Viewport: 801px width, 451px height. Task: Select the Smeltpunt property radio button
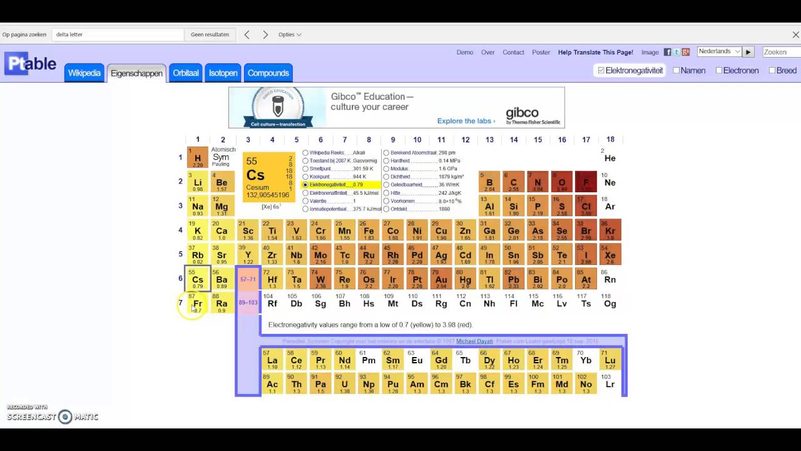click(x=305, y=168)
